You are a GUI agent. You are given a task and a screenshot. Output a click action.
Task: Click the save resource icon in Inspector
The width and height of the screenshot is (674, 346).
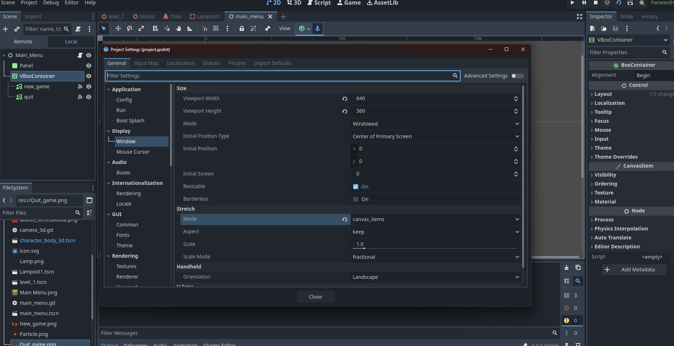pos(615,29)
